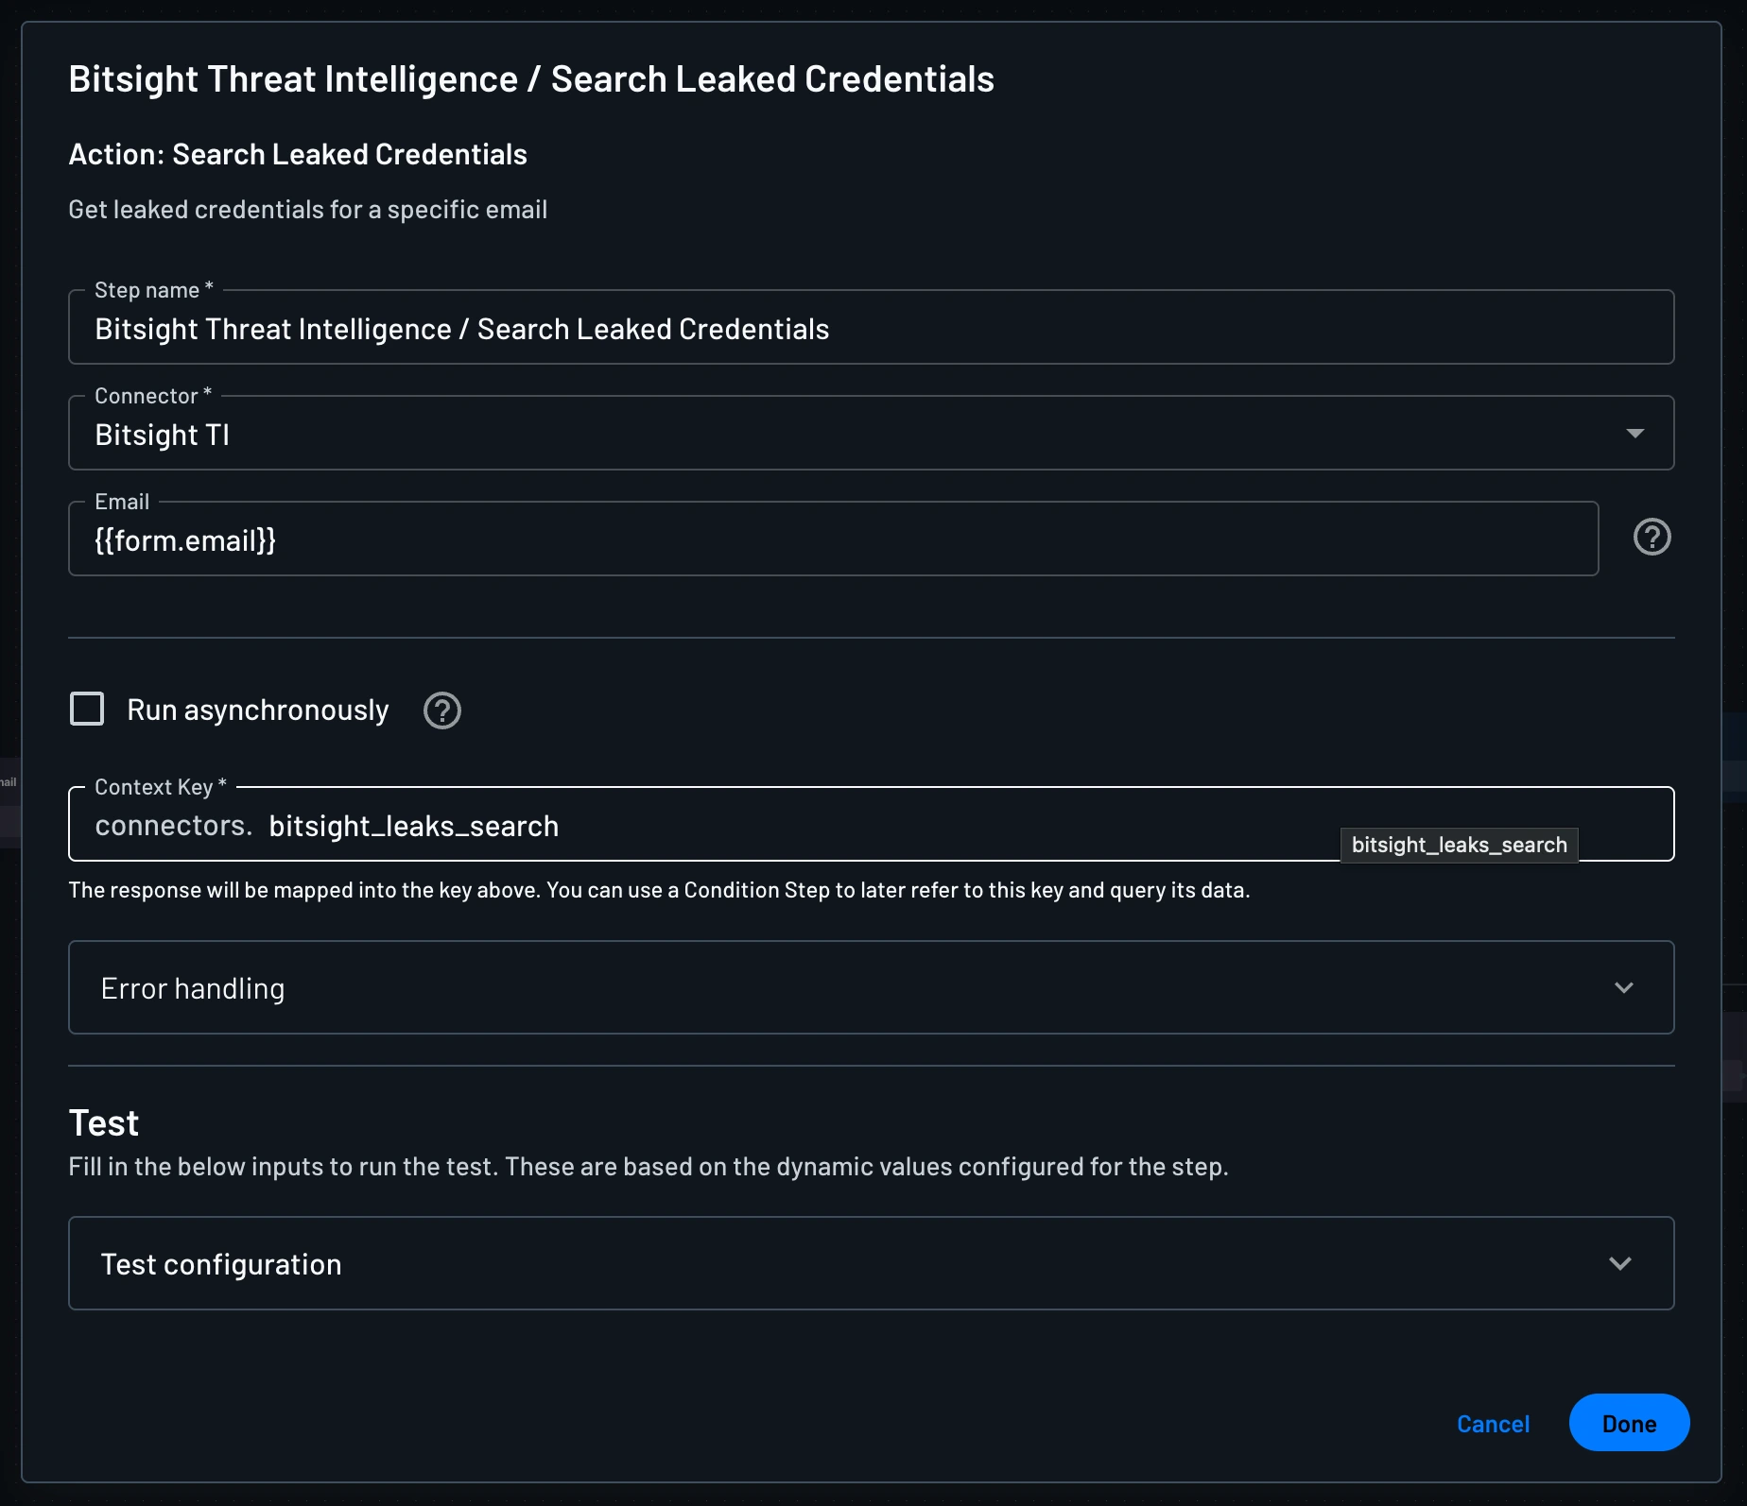Click the 'Fill in the below inputs' description
This screenshot has height=1506, width=1747.
[x=649, y=1167]
